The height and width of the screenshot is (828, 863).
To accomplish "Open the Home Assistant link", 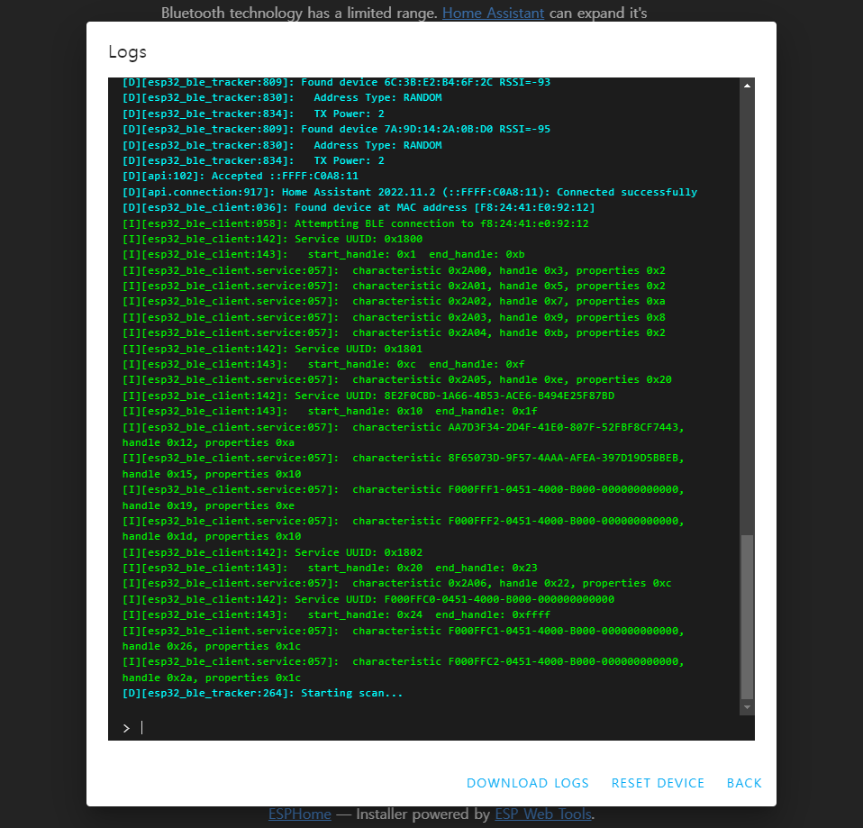I will pyautogui.click(x=493, y=13).
